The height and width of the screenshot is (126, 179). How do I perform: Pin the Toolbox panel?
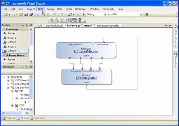point(27,25)
